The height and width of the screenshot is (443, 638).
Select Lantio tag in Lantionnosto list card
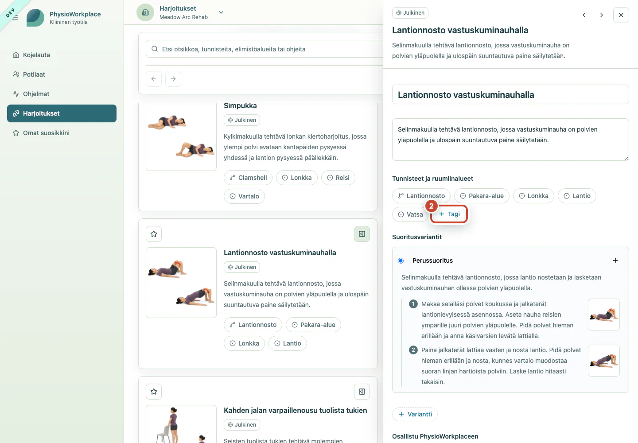point(288,343)
